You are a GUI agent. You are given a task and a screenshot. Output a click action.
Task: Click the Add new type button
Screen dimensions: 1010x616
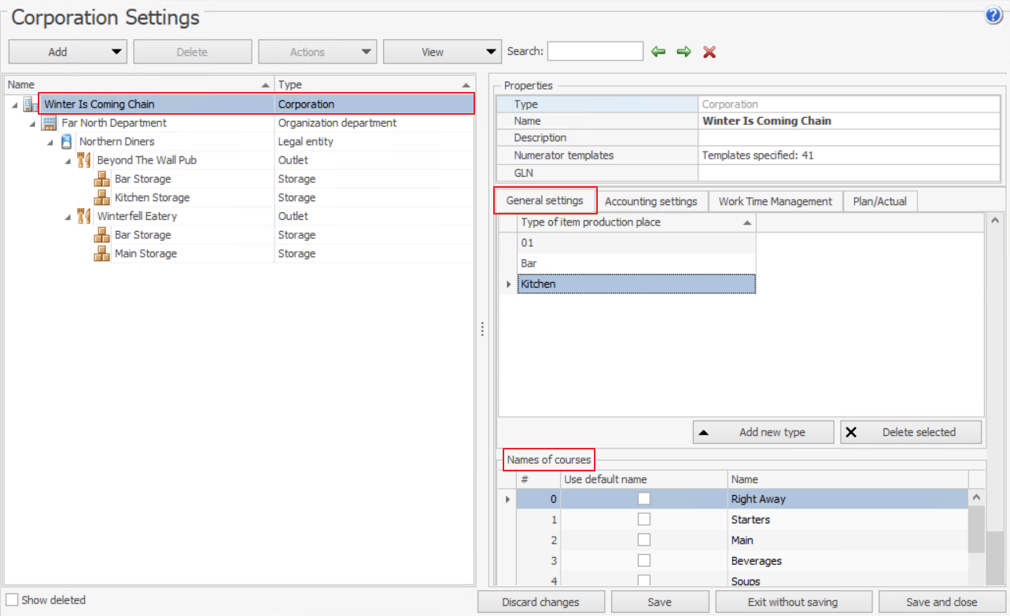tap(762, 432)
